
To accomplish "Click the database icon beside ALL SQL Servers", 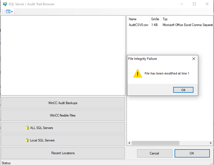I will tap(27, 128).
